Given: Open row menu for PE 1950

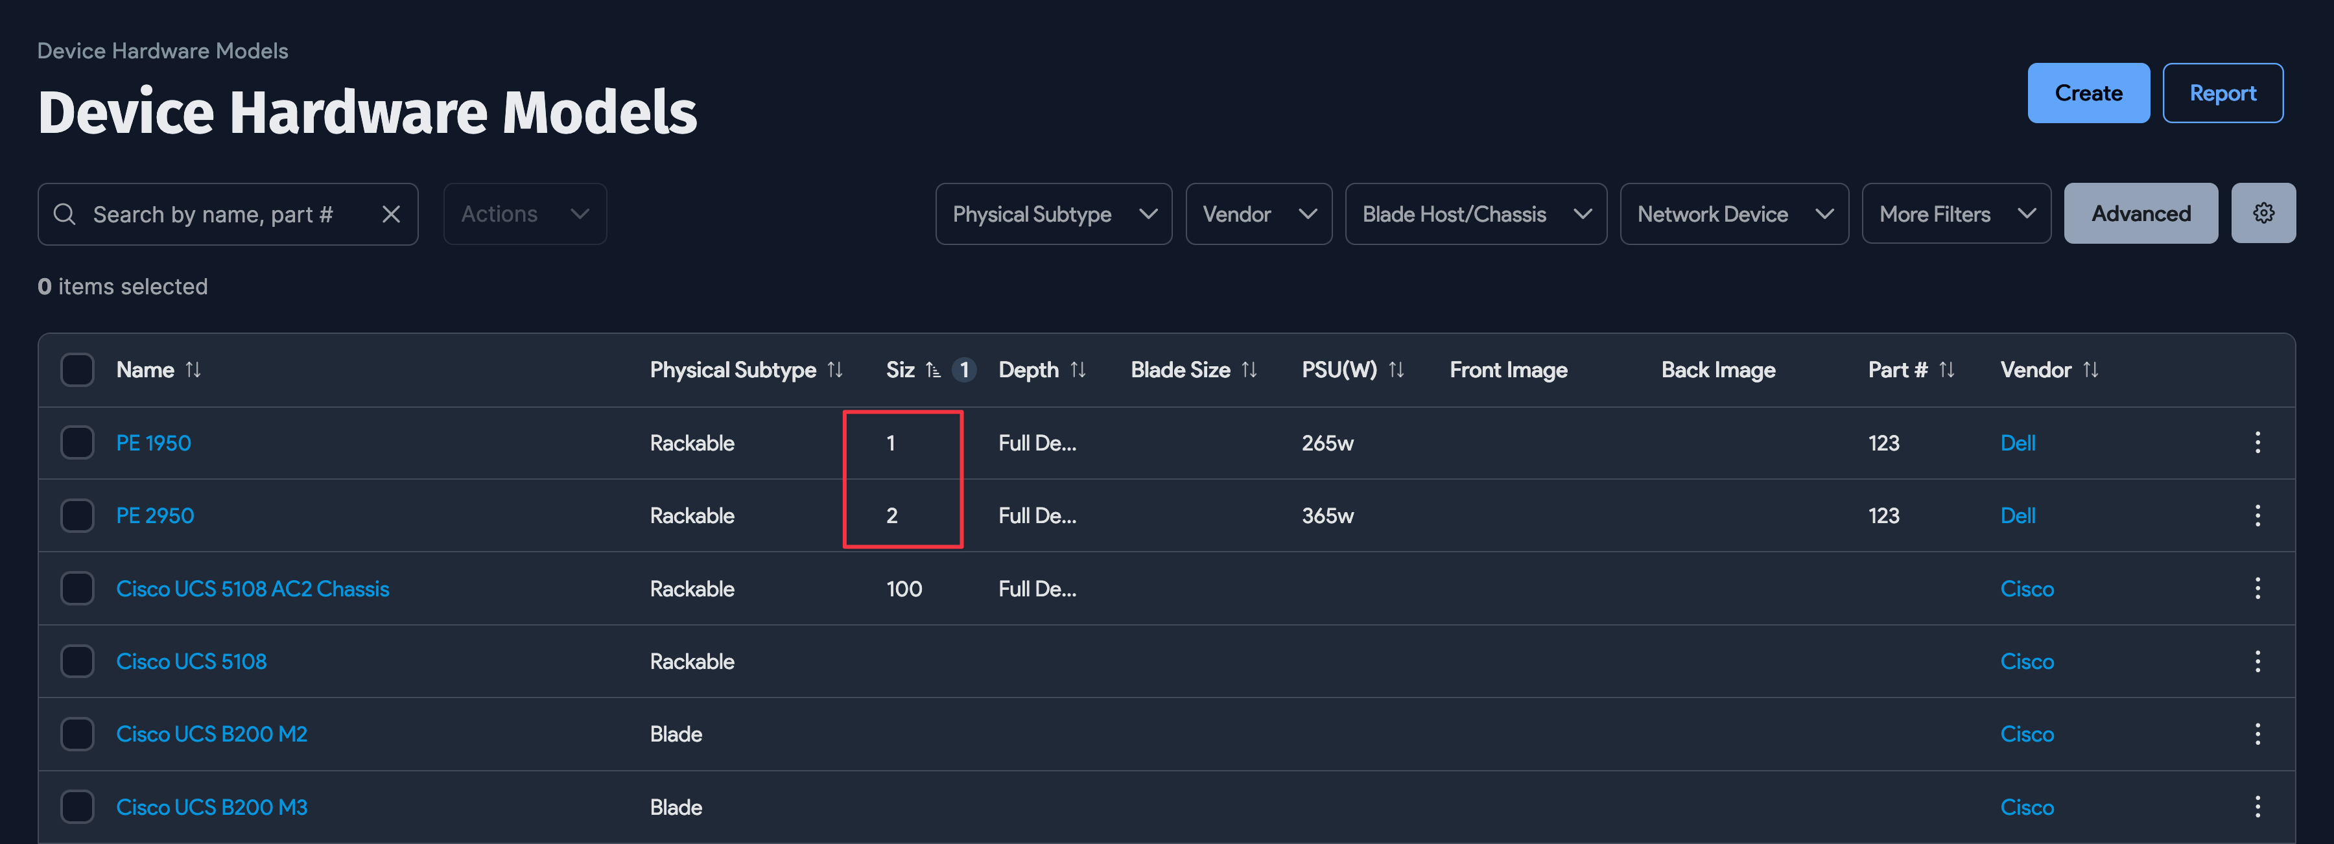Looking at the screenshot, I should [x=2257, y=443].
